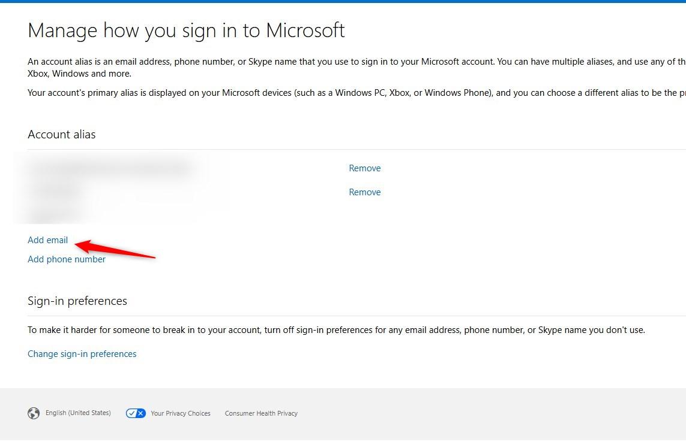
Task: Click the Sign-in preferences section heading
Action: (77, 301)
